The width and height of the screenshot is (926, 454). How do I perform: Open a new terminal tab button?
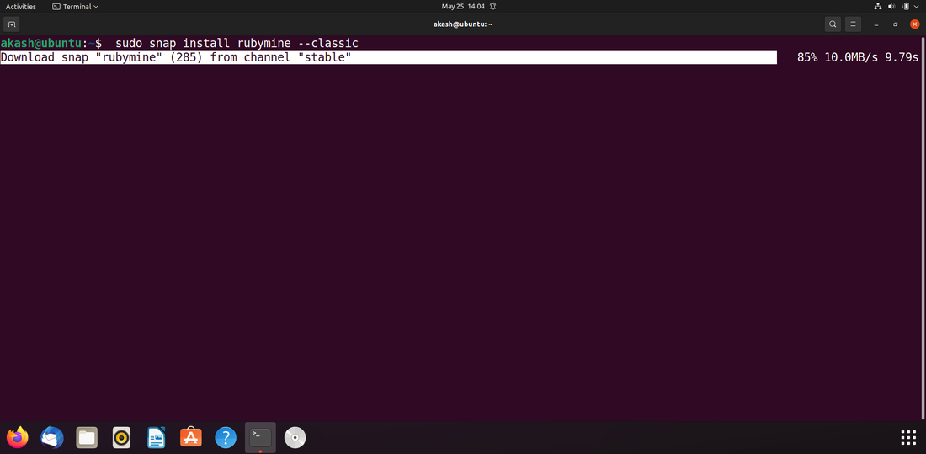pyautogui.click(x=11, y=24)
